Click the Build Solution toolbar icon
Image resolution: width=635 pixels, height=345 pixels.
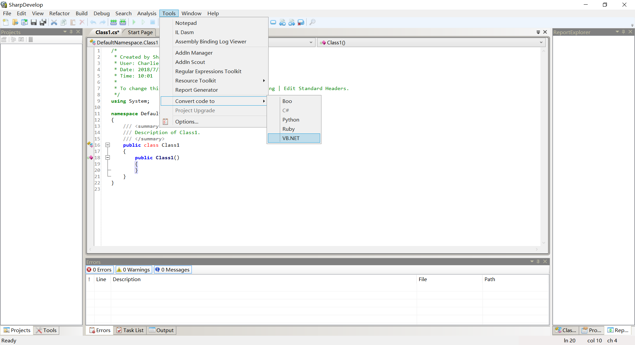(113, 22)
